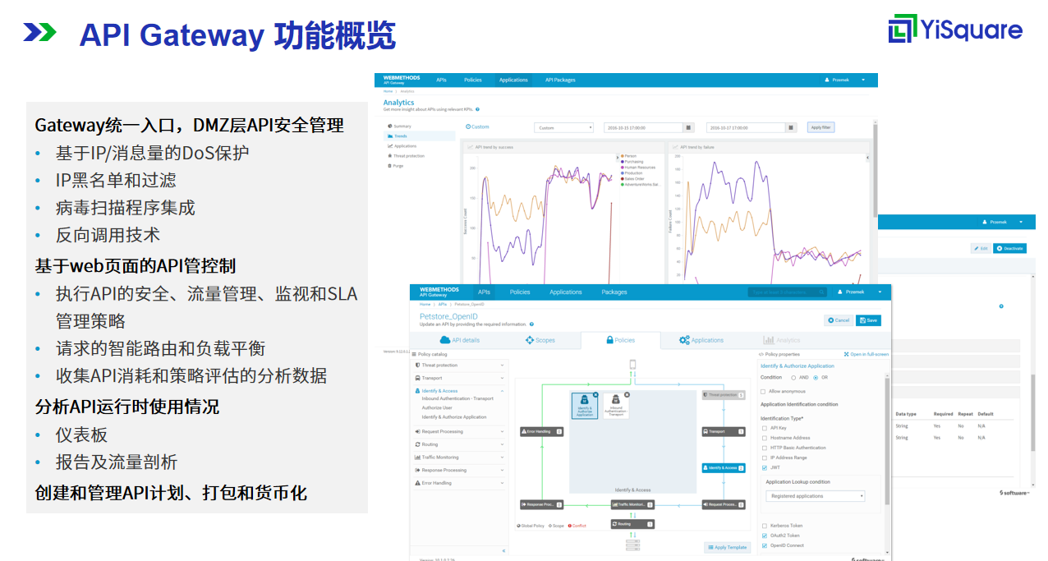This screenshot has width=1048, height=561.
Task: Select the grey Threat protection flow node
Action: coord(724,395)
